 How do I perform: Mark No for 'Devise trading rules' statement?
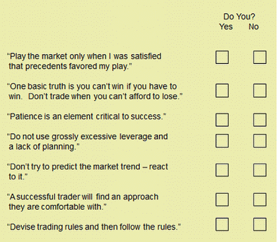pos(260,224)
